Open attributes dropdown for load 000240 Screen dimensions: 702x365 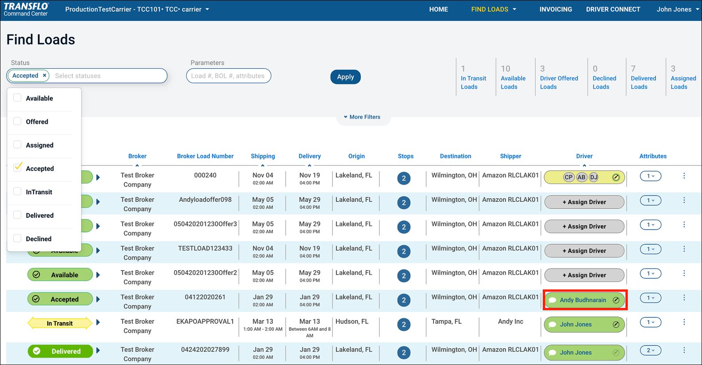coord(650,176)
